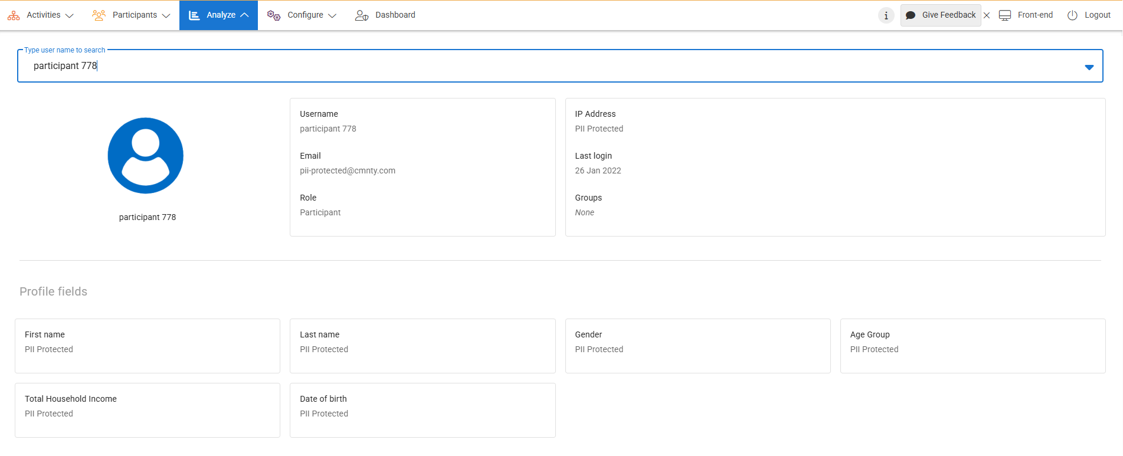Click the info circle icon

click(x=886, y=15)
